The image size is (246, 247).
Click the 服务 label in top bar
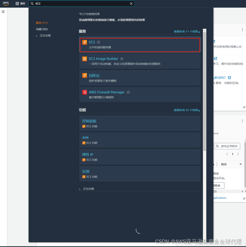point(23,3)
